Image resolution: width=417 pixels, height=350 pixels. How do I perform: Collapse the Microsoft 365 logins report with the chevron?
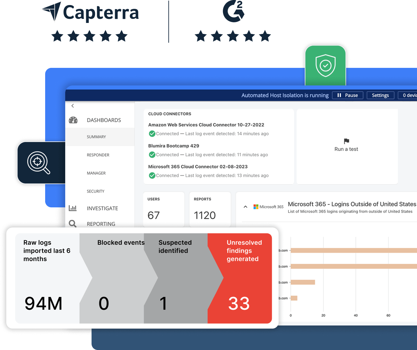click(x=245, y=207)
